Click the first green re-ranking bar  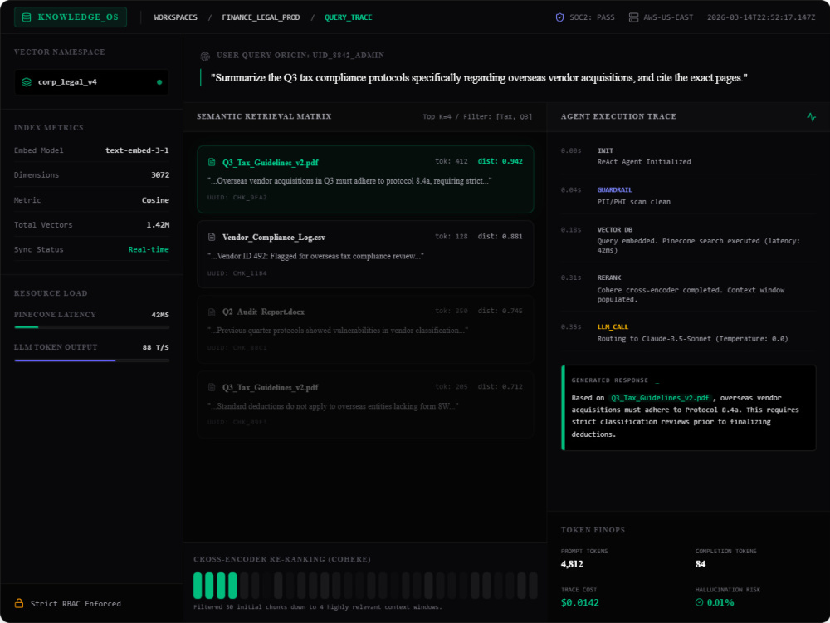198,586
